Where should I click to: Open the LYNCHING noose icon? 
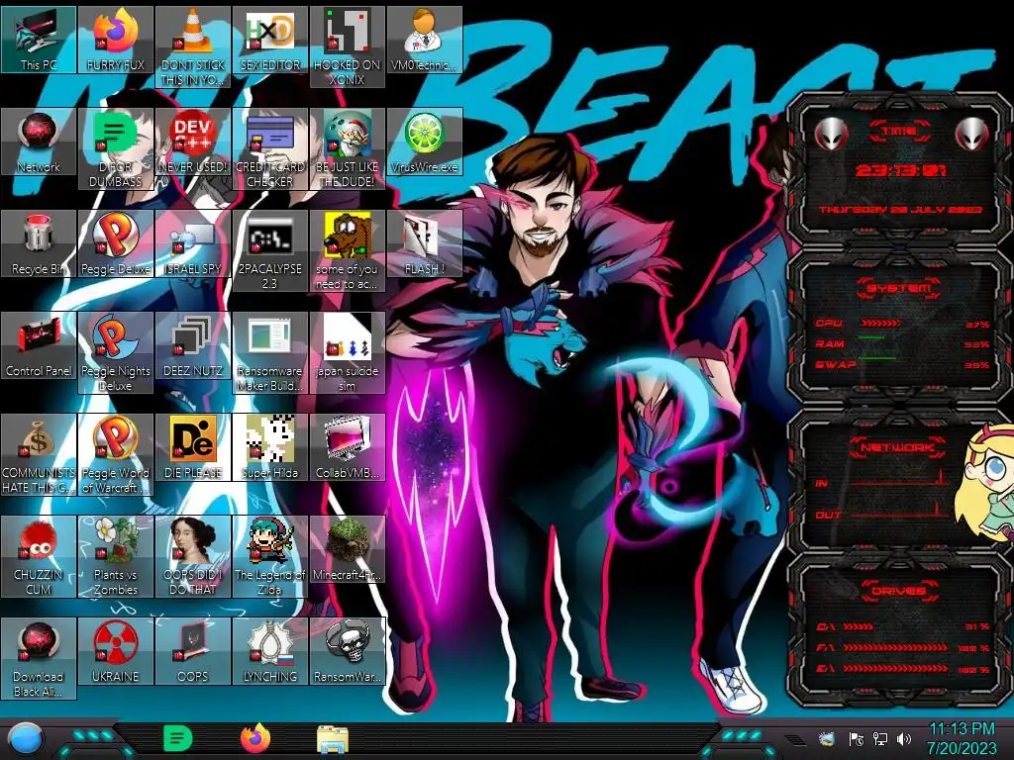(270, 651)
